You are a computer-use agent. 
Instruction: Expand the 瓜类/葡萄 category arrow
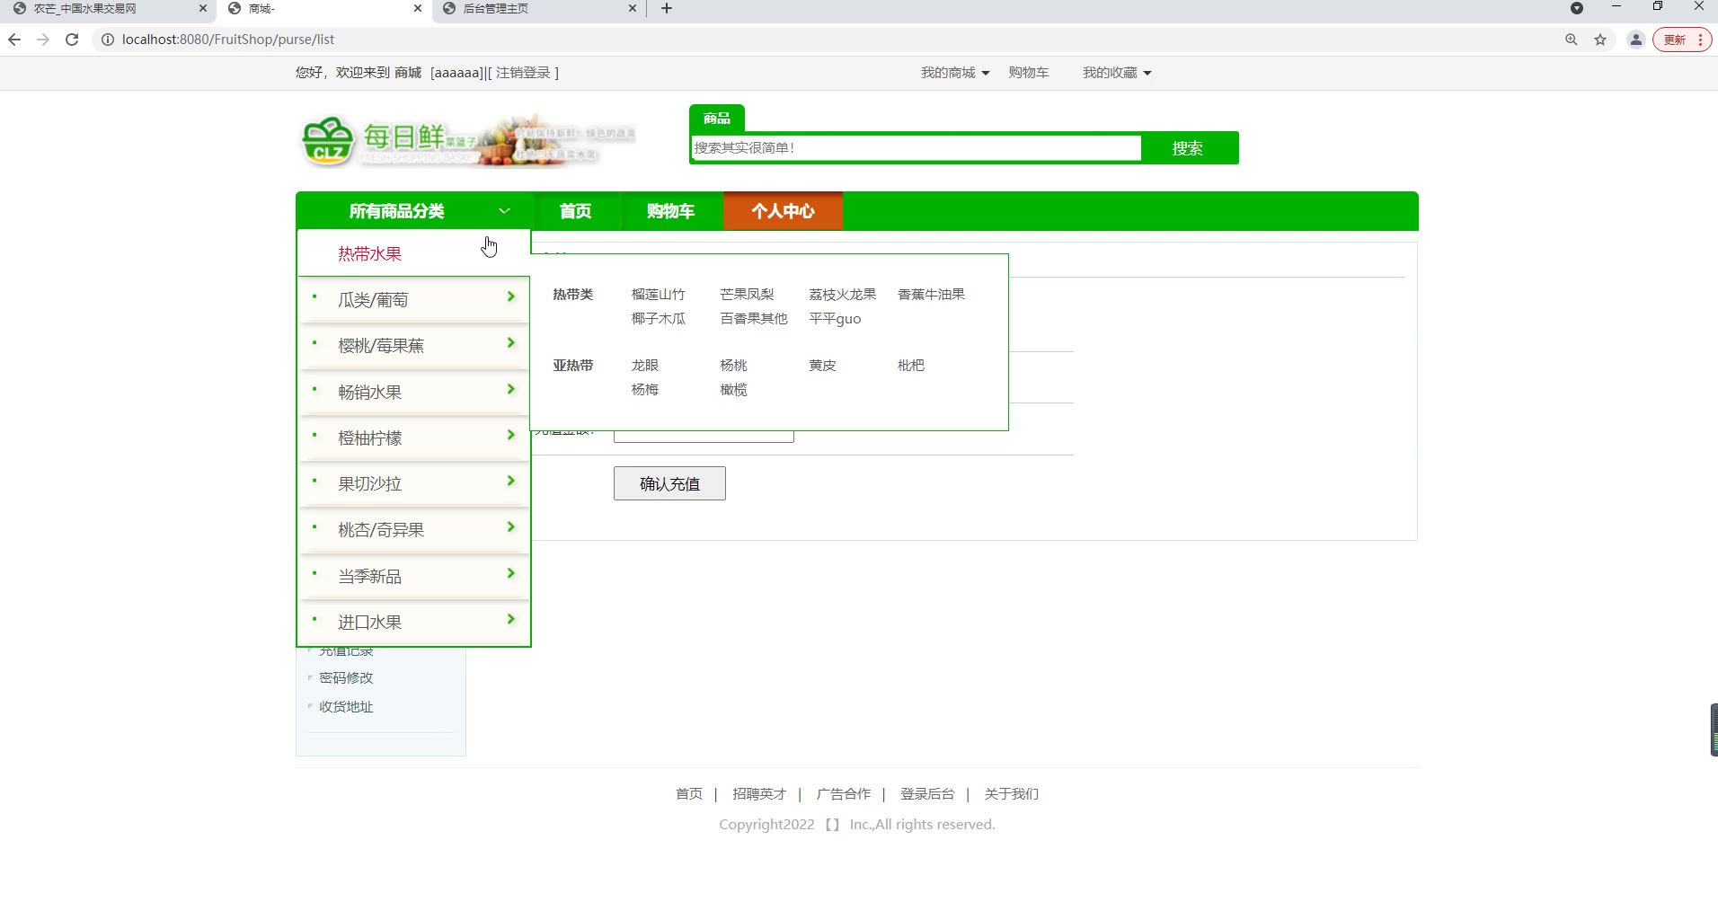[510, 297]
